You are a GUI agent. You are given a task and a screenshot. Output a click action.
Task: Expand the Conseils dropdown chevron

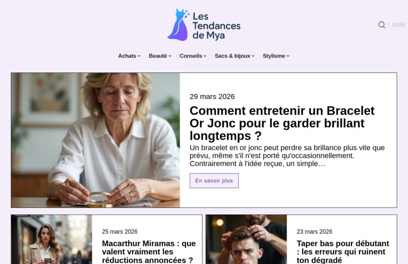205,56
